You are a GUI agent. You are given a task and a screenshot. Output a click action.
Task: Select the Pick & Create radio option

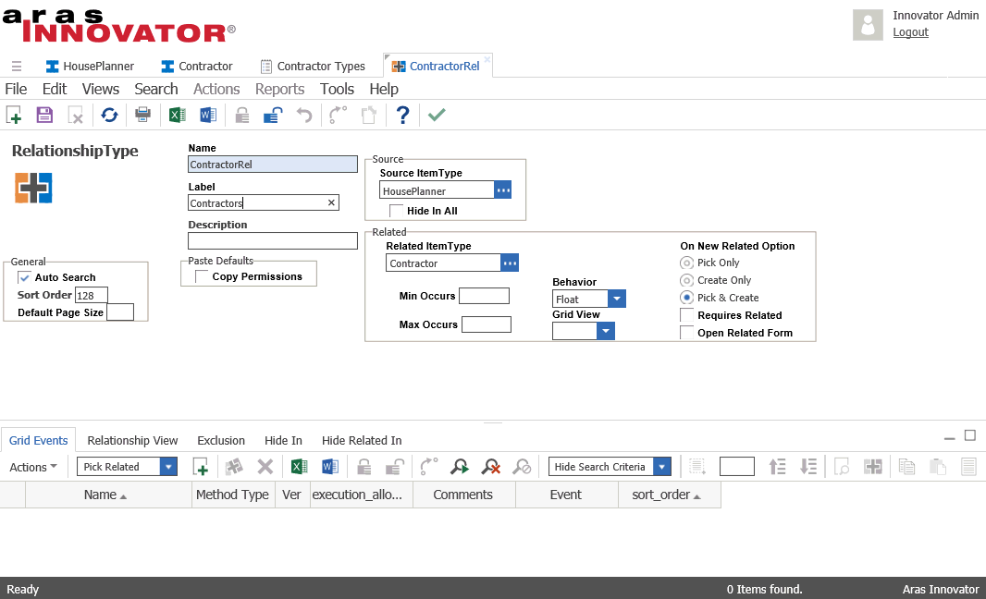point(686,298)
